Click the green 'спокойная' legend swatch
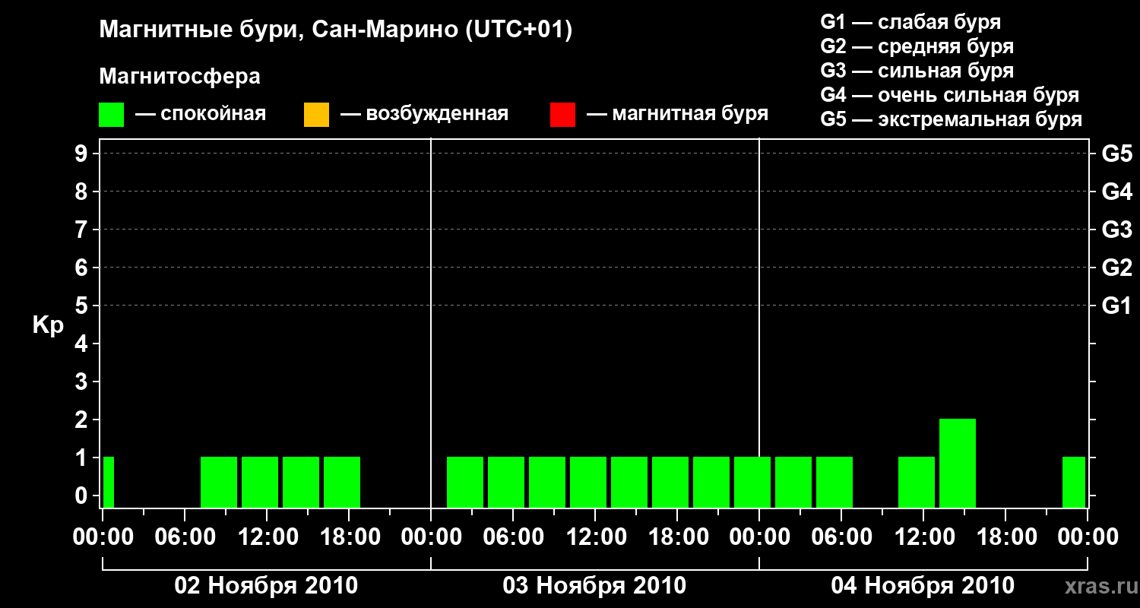Viewport: 1140px width, 608px height. pos(112,114)
